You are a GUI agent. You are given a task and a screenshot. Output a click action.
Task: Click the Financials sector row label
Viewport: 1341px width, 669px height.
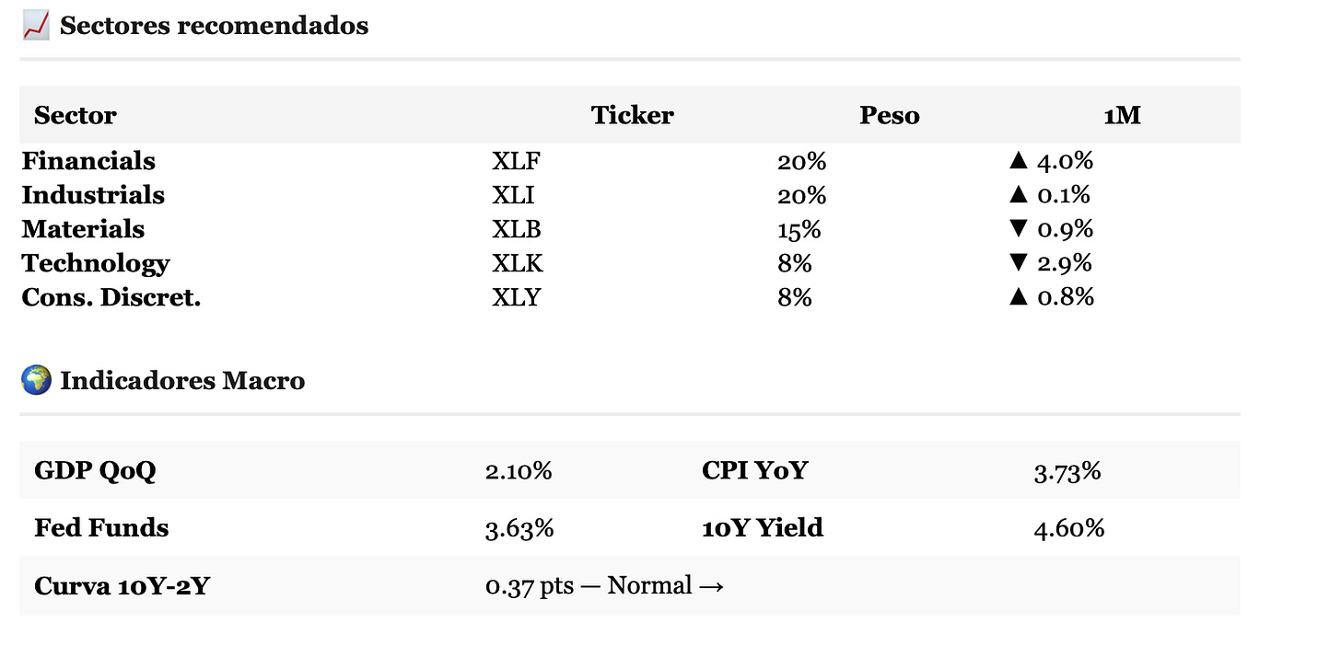(x=88, y=161)
